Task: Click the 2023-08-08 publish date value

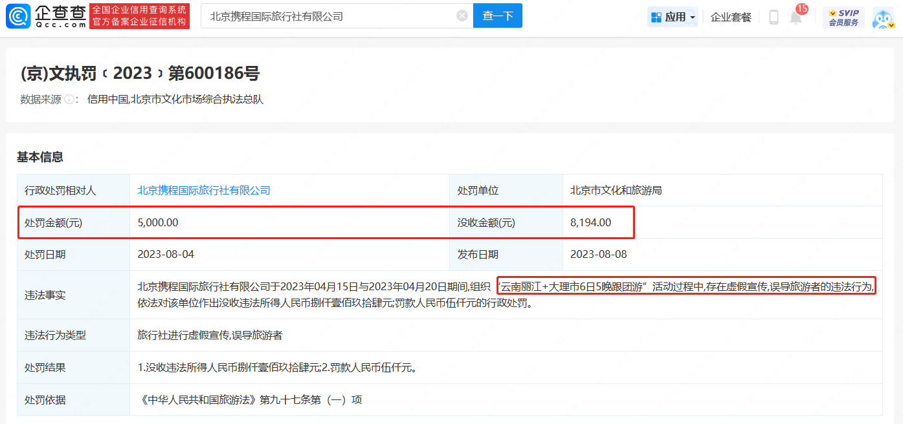Action: point(598,255)
